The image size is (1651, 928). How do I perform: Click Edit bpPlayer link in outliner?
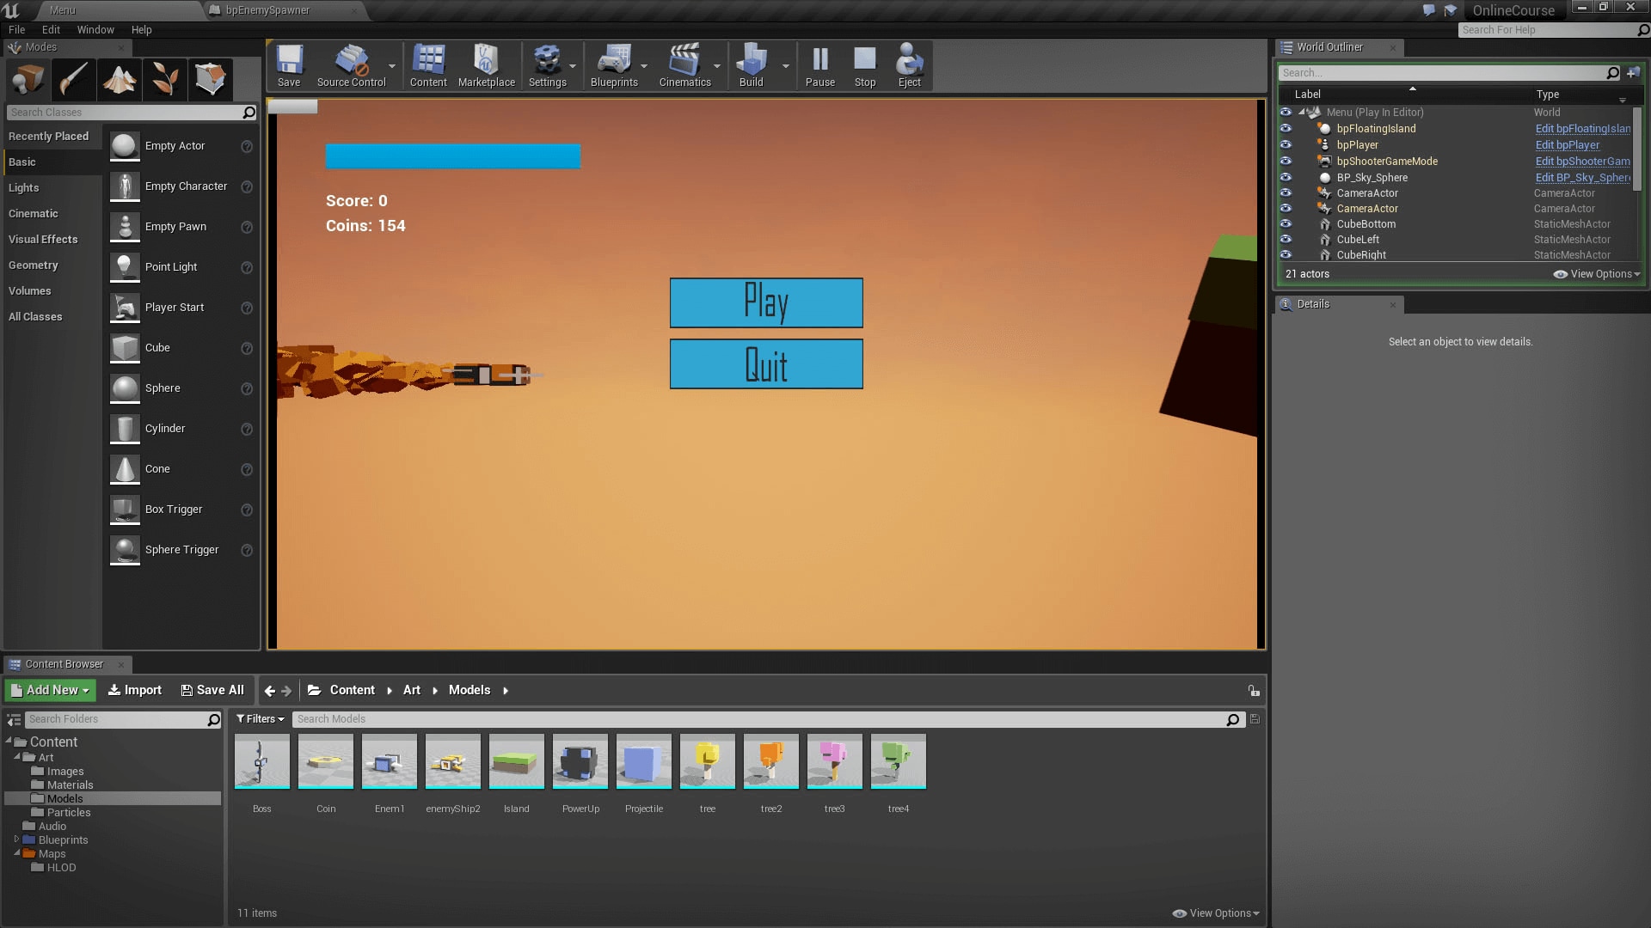(x=1567, y=144)
